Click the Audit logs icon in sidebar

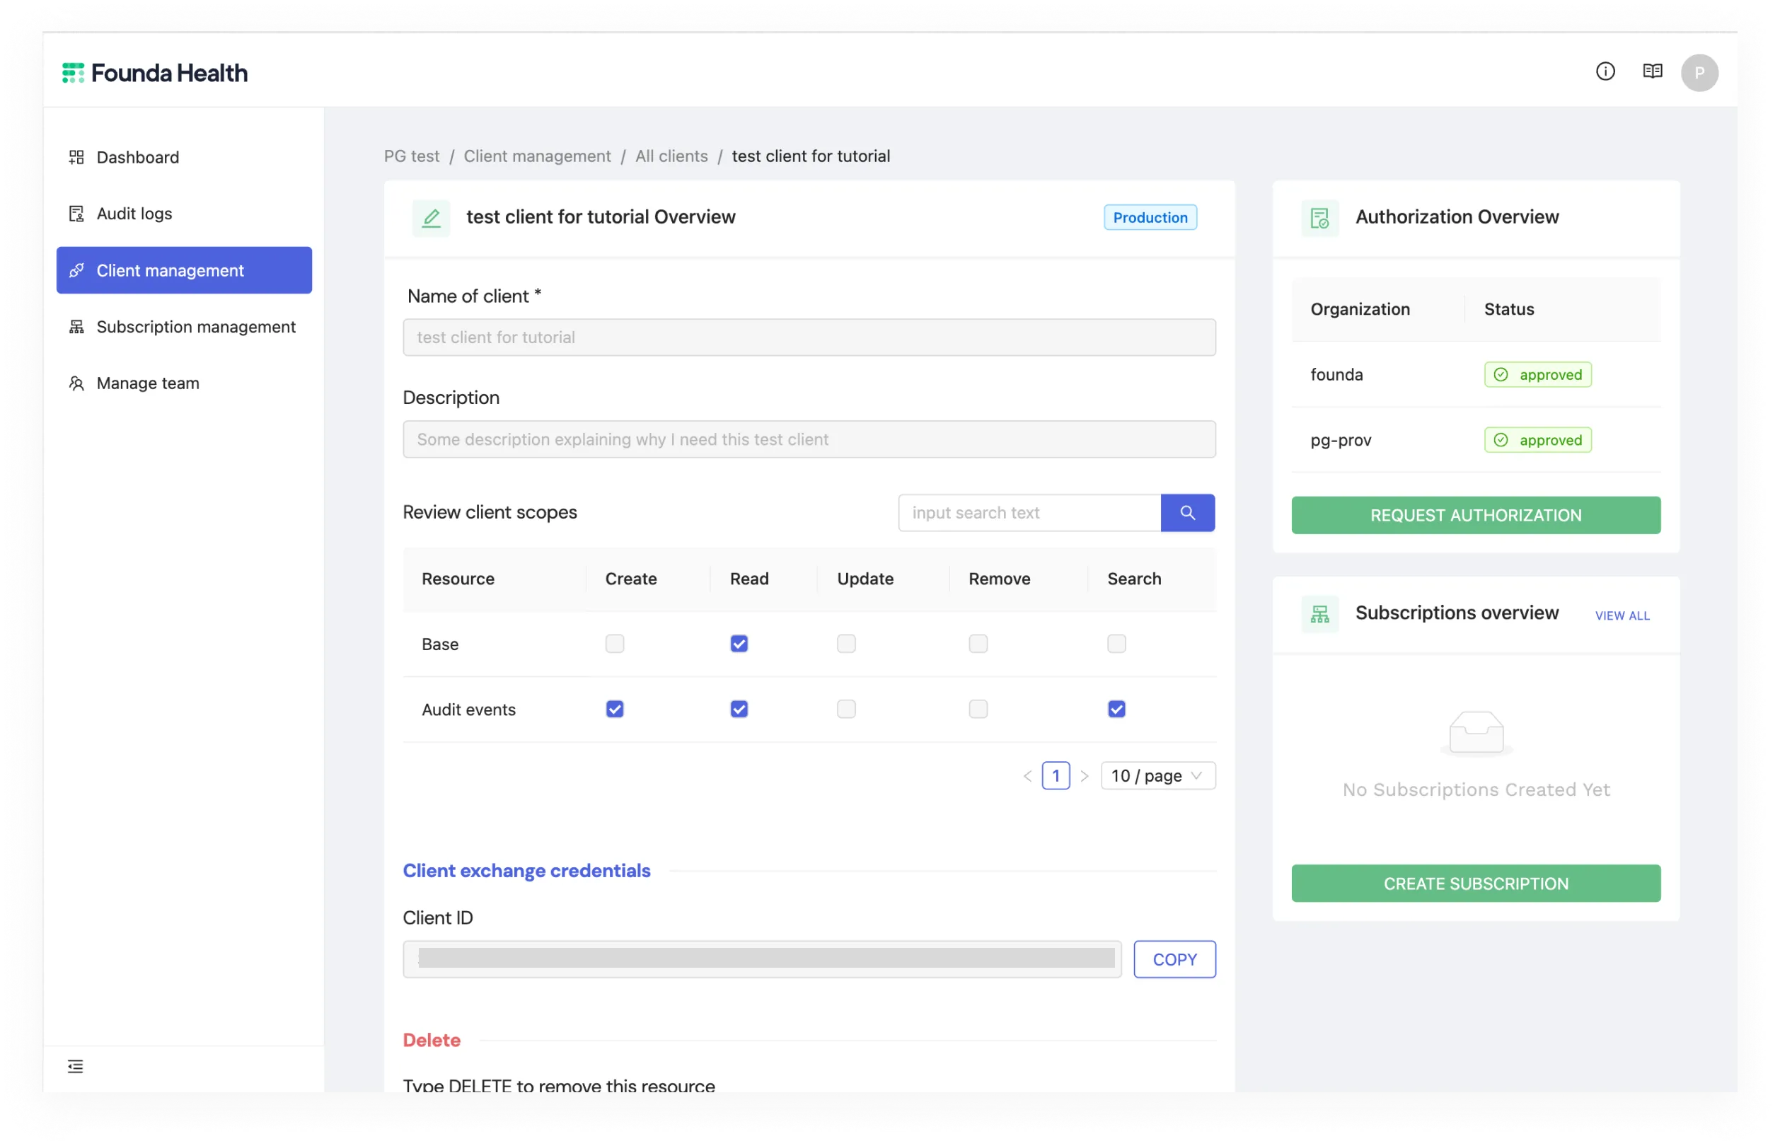coord(76,214)
